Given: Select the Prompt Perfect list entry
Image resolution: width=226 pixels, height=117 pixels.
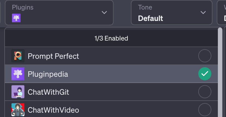Looking at the screenshot, I should pyautogui.click(x=54, y=56).
